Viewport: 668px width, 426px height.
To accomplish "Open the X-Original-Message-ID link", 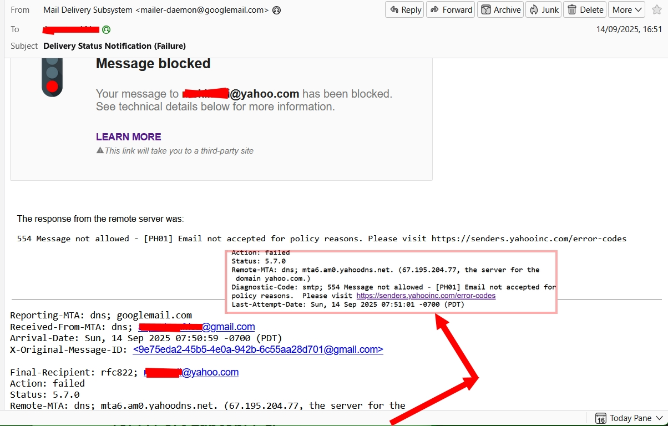I will pyautogui.click(x=258, y=349).
